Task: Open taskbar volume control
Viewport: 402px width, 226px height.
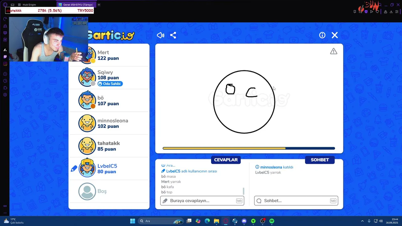Action: click(x=381, y=221)
